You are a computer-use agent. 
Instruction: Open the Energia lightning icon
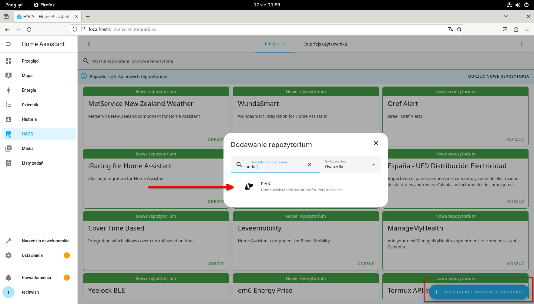pyautogui.click(x=8, y=90)
